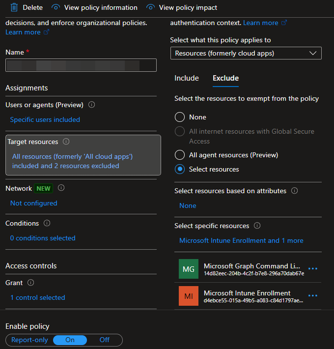Open 1 control selected link

[38, 297]
